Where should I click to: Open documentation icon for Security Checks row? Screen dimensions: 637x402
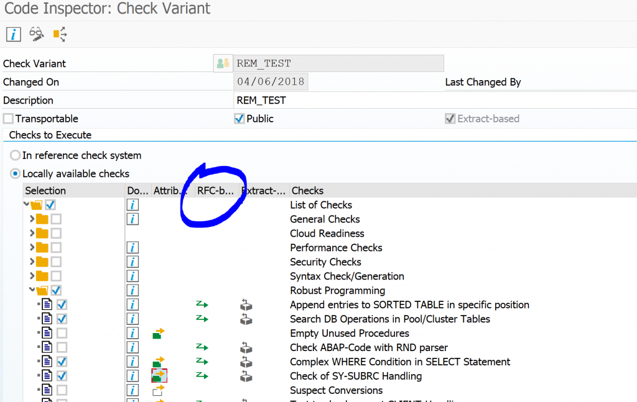click(132, 262)
